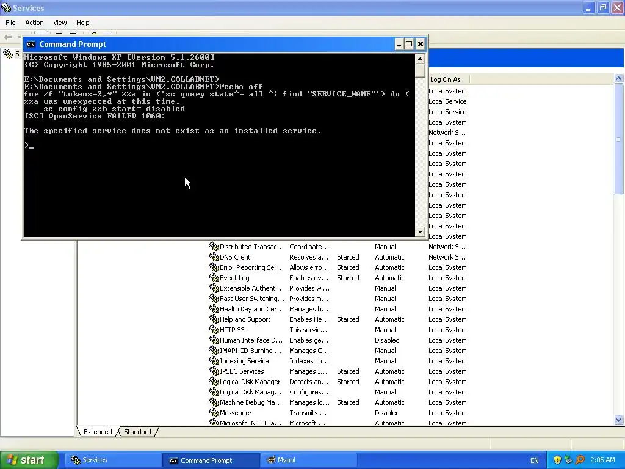Screen dimensions: 625x469
Task: Click the magnifier tray icon
Action: point(580,460)
